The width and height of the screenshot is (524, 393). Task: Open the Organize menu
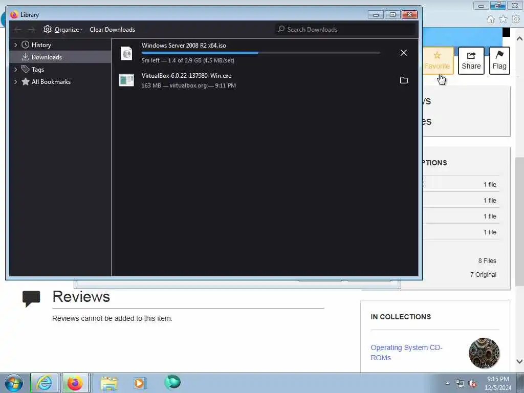pos(69,29)
